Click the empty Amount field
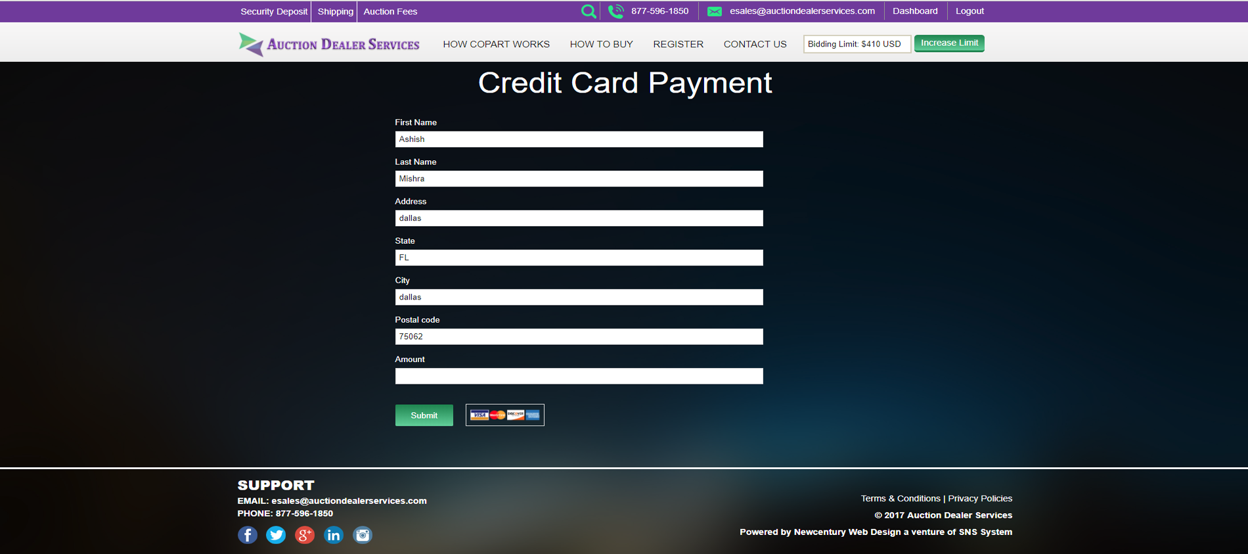This screenshot has height=554, width=1248. [579, 376]
